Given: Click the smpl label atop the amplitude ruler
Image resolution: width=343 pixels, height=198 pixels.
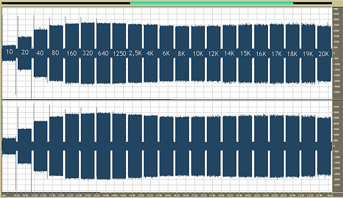Looking at the screenshot, I should click(x=335, y=9).
